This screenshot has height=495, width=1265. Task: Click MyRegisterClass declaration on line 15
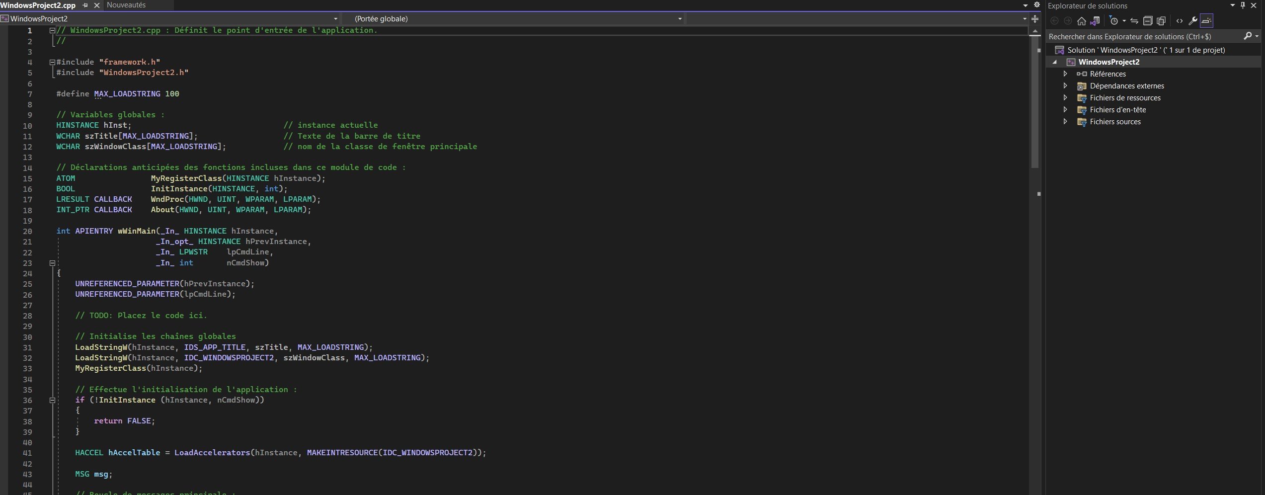186,178
